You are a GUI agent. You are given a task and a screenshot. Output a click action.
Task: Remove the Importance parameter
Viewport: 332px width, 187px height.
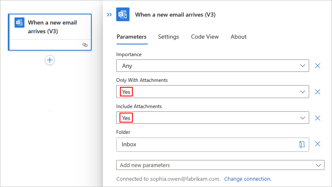pyautogui.click(x=317, y=66)
